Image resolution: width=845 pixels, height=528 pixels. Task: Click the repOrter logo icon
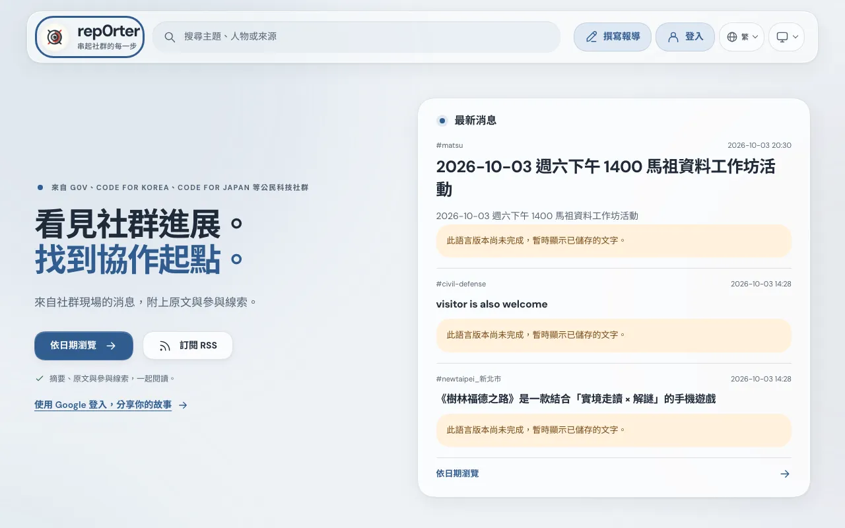tap(54, 37)
